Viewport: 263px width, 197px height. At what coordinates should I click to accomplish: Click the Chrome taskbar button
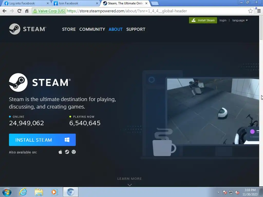coord(71,192)
